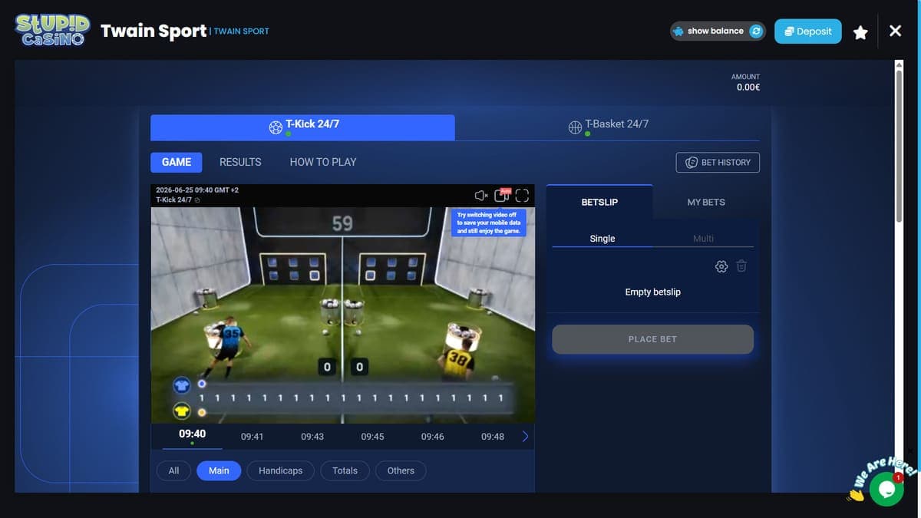The width and height of the screenshot is (921, 518).
Task: Switch to the T-Basket 24/7 tab
Action: coord(607,127)
